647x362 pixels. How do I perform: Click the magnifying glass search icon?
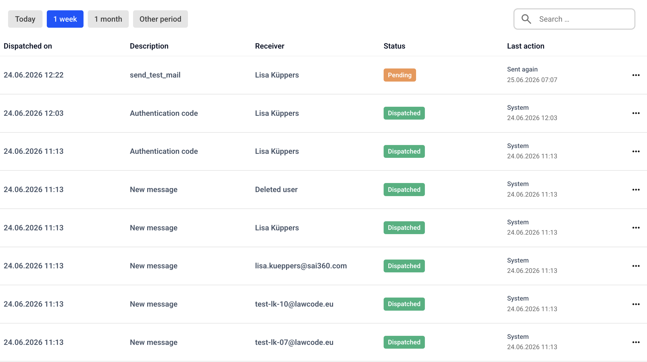[526, 19]
